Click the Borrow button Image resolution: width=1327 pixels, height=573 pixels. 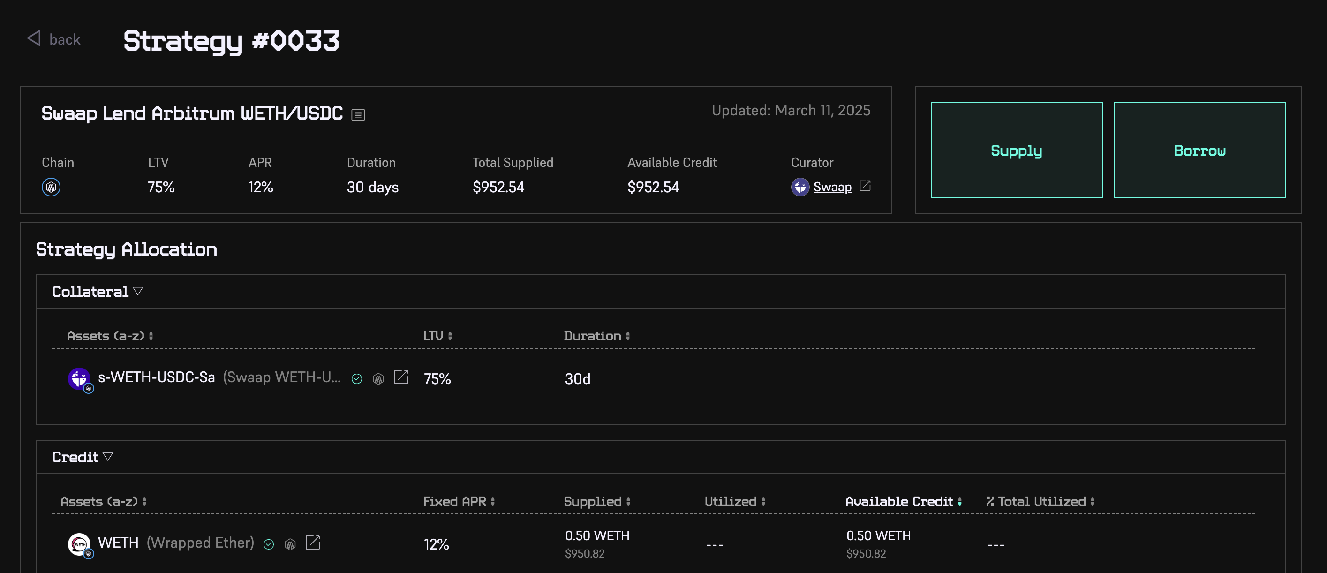pyautogui.click(x=1199, y=150)
